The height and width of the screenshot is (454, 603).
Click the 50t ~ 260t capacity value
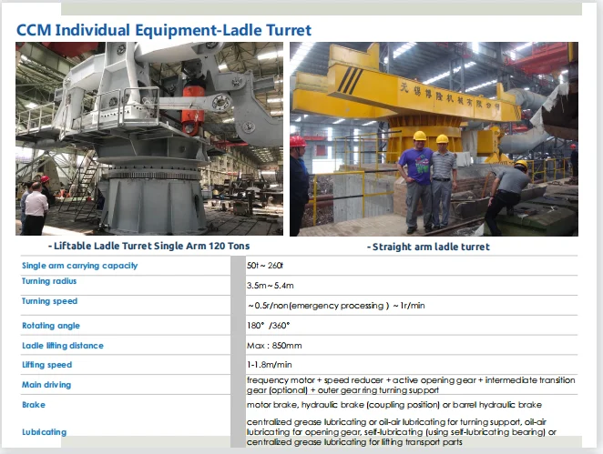pyautogui.click(x=271, y=266)
